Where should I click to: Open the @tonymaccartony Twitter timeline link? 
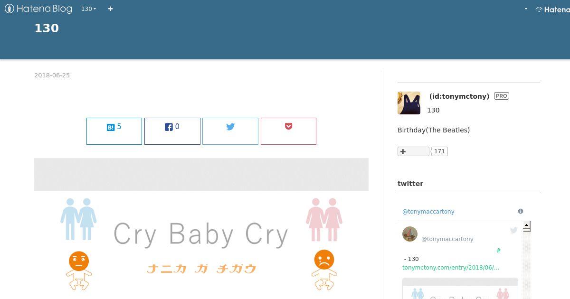[x=428, y=212]
